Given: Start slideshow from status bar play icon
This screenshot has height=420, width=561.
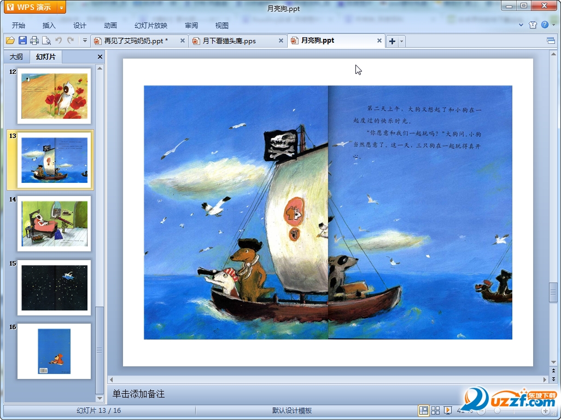Looking at the screenshot, I should click(448, 410).
